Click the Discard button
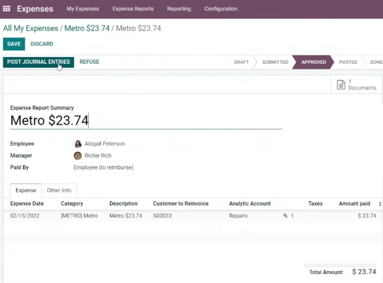The image size is (383, 283). click(x=42, y=44)
